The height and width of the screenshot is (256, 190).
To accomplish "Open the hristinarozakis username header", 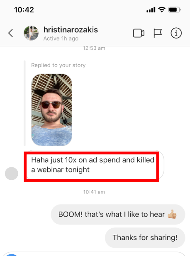I will tap(71, 30).
